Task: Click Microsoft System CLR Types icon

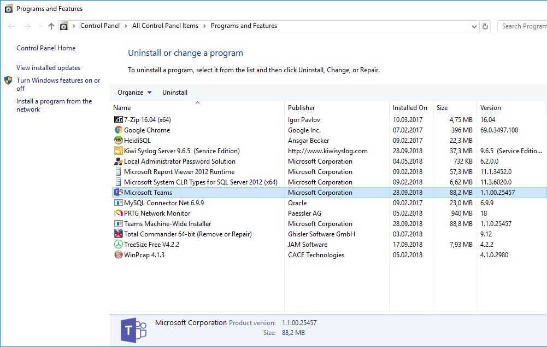Action: pyautogui.click(x=118, y=182)
